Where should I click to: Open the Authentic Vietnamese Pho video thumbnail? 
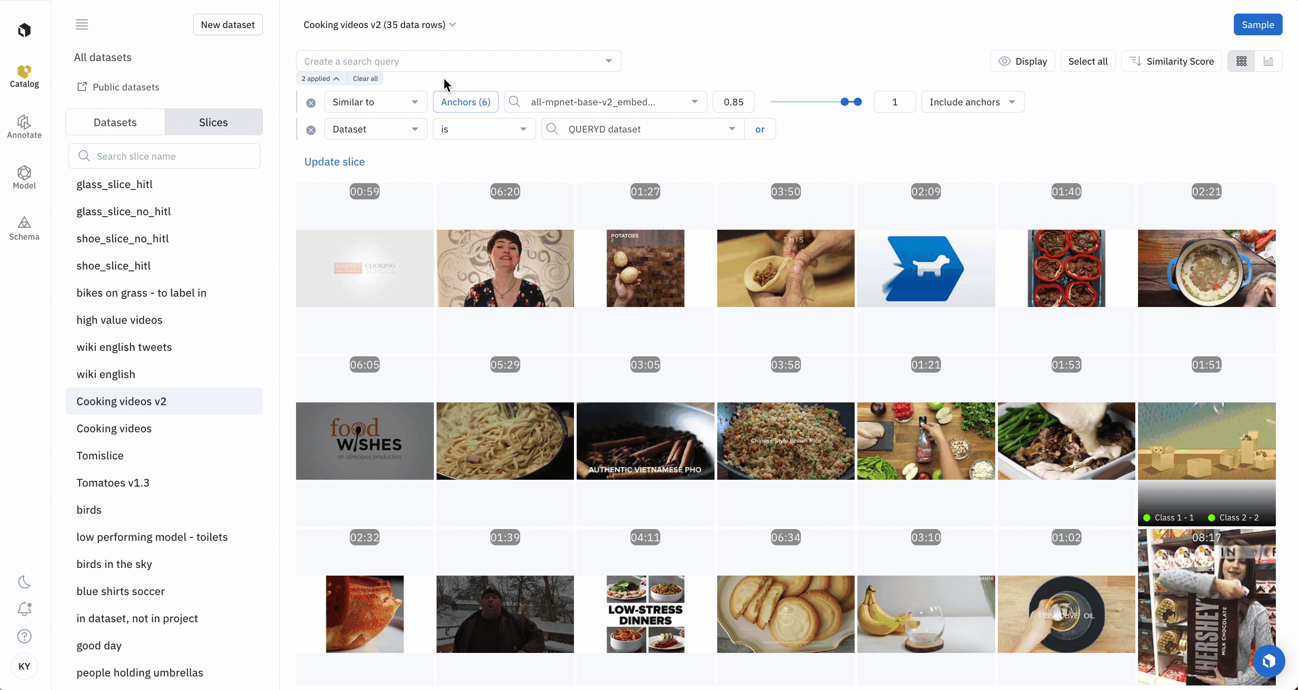click(645, 441)
